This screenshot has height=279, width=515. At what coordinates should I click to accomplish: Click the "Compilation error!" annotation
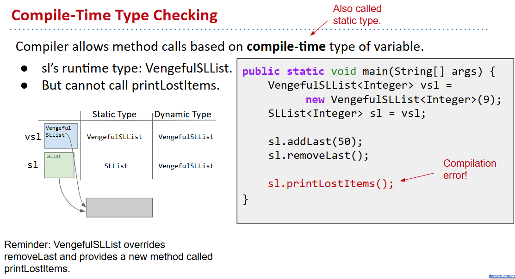[469, 169]
